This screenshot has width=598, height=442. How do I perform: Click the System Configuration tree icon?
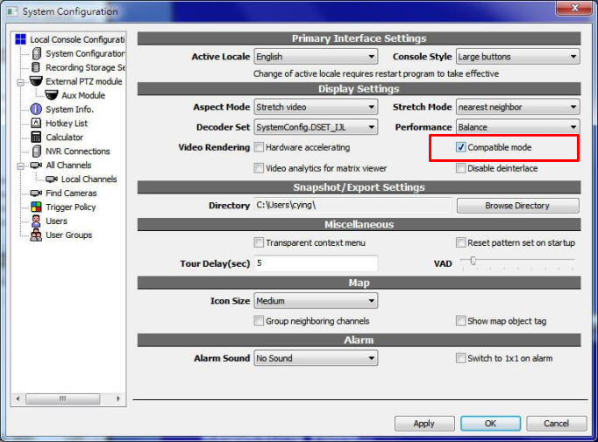(x=36, y=53)
